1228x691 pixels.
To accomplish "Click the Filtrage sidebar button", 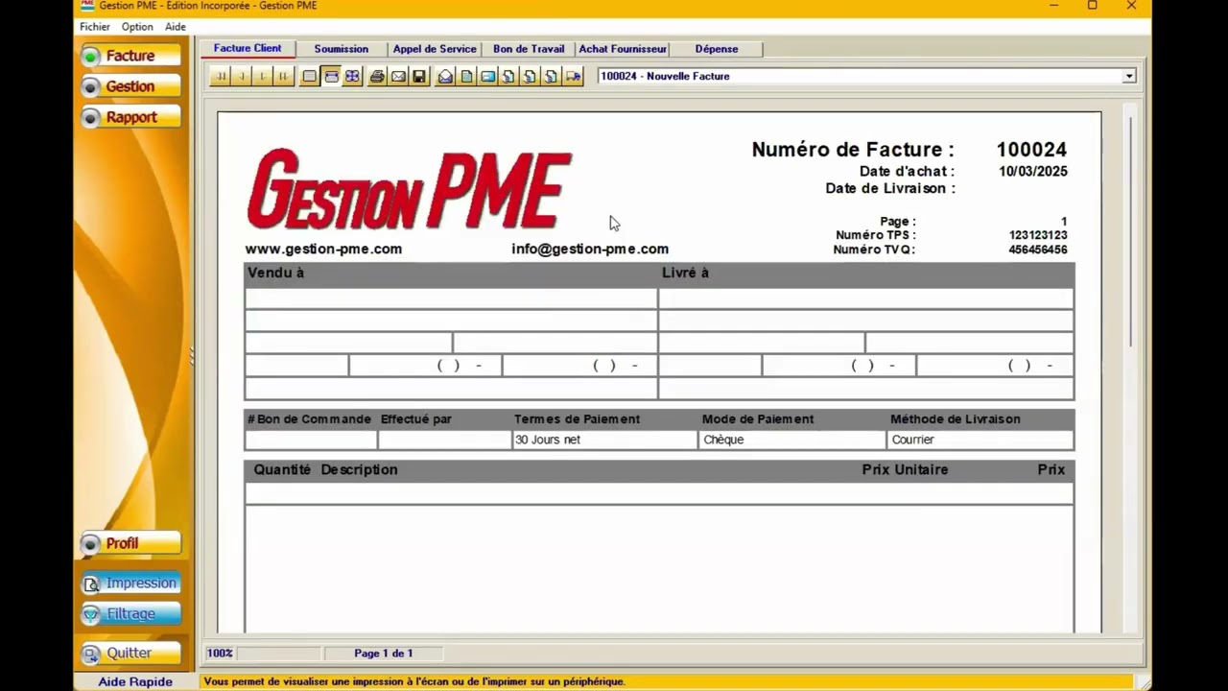I will 130,614.
